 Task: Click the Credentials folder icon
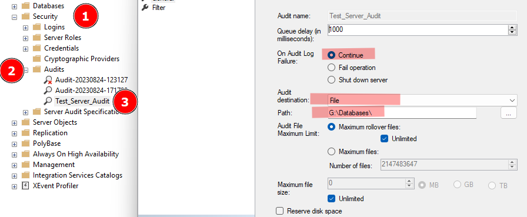click(36, 48)
